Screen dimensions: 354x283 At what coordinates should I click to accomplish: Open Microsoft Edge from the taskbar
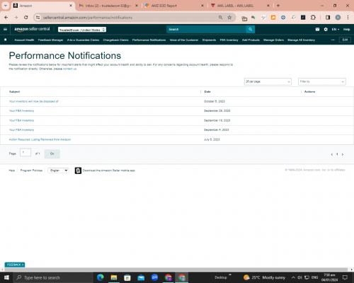point(101,277)
